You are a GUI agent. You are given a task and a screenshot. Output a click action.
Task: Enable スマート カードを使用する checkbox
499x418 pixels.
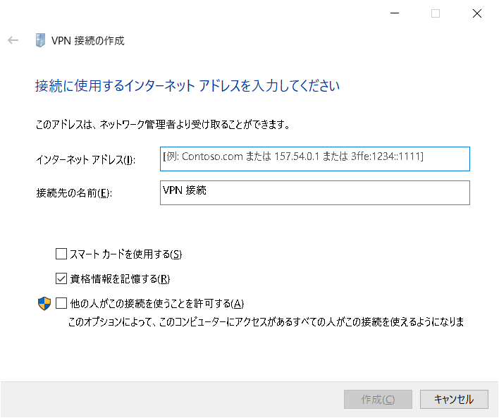click(x=61, y=254)
